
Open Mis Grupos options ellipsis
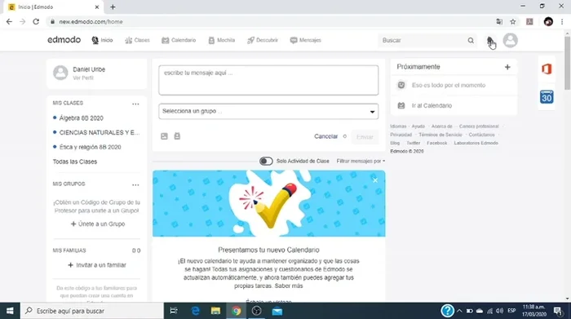tap(135, 184)
